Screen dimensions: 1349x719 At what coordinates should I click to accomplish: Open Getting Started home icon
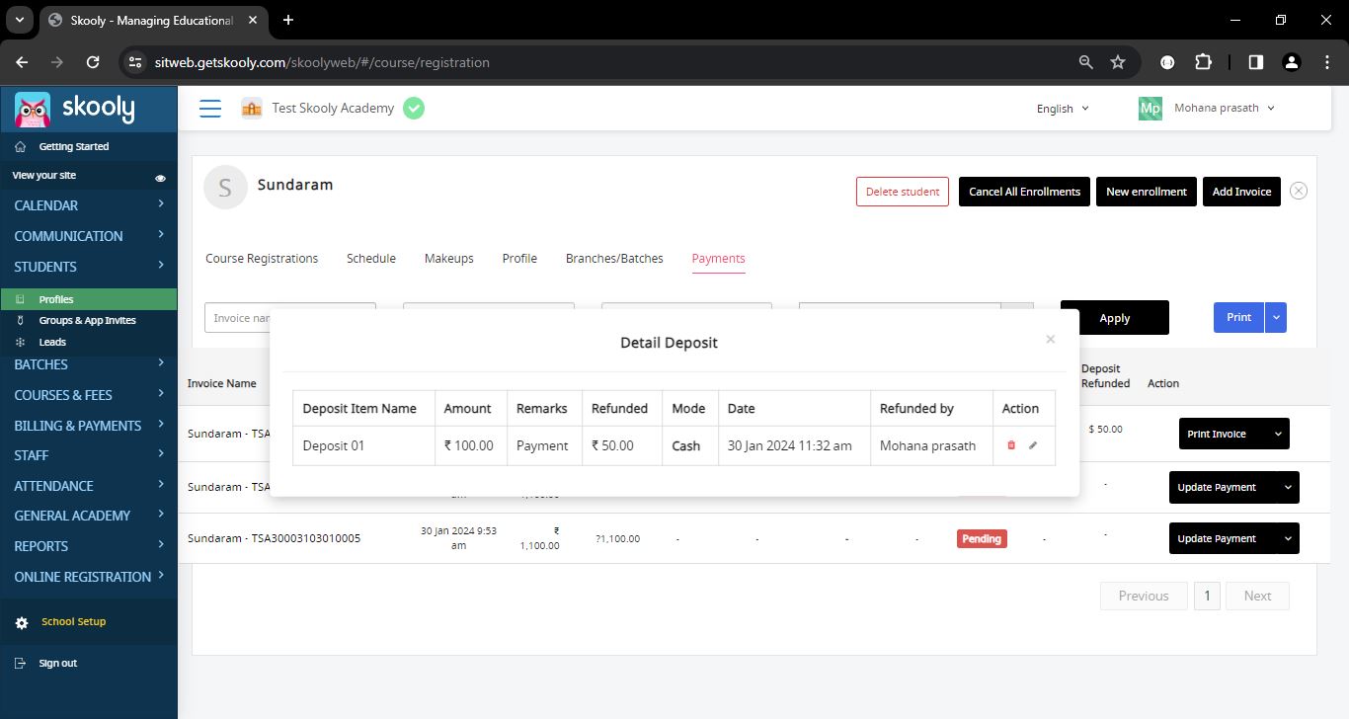(22, 146)
